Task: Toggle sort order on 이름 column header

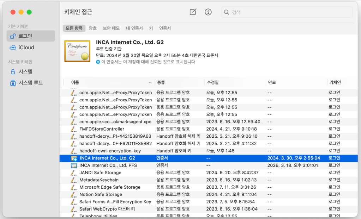Action: click(109, 82)
